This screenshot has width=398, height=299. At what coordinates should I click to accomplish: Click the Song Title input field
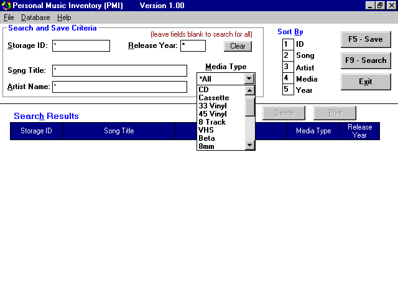point(119,70)
